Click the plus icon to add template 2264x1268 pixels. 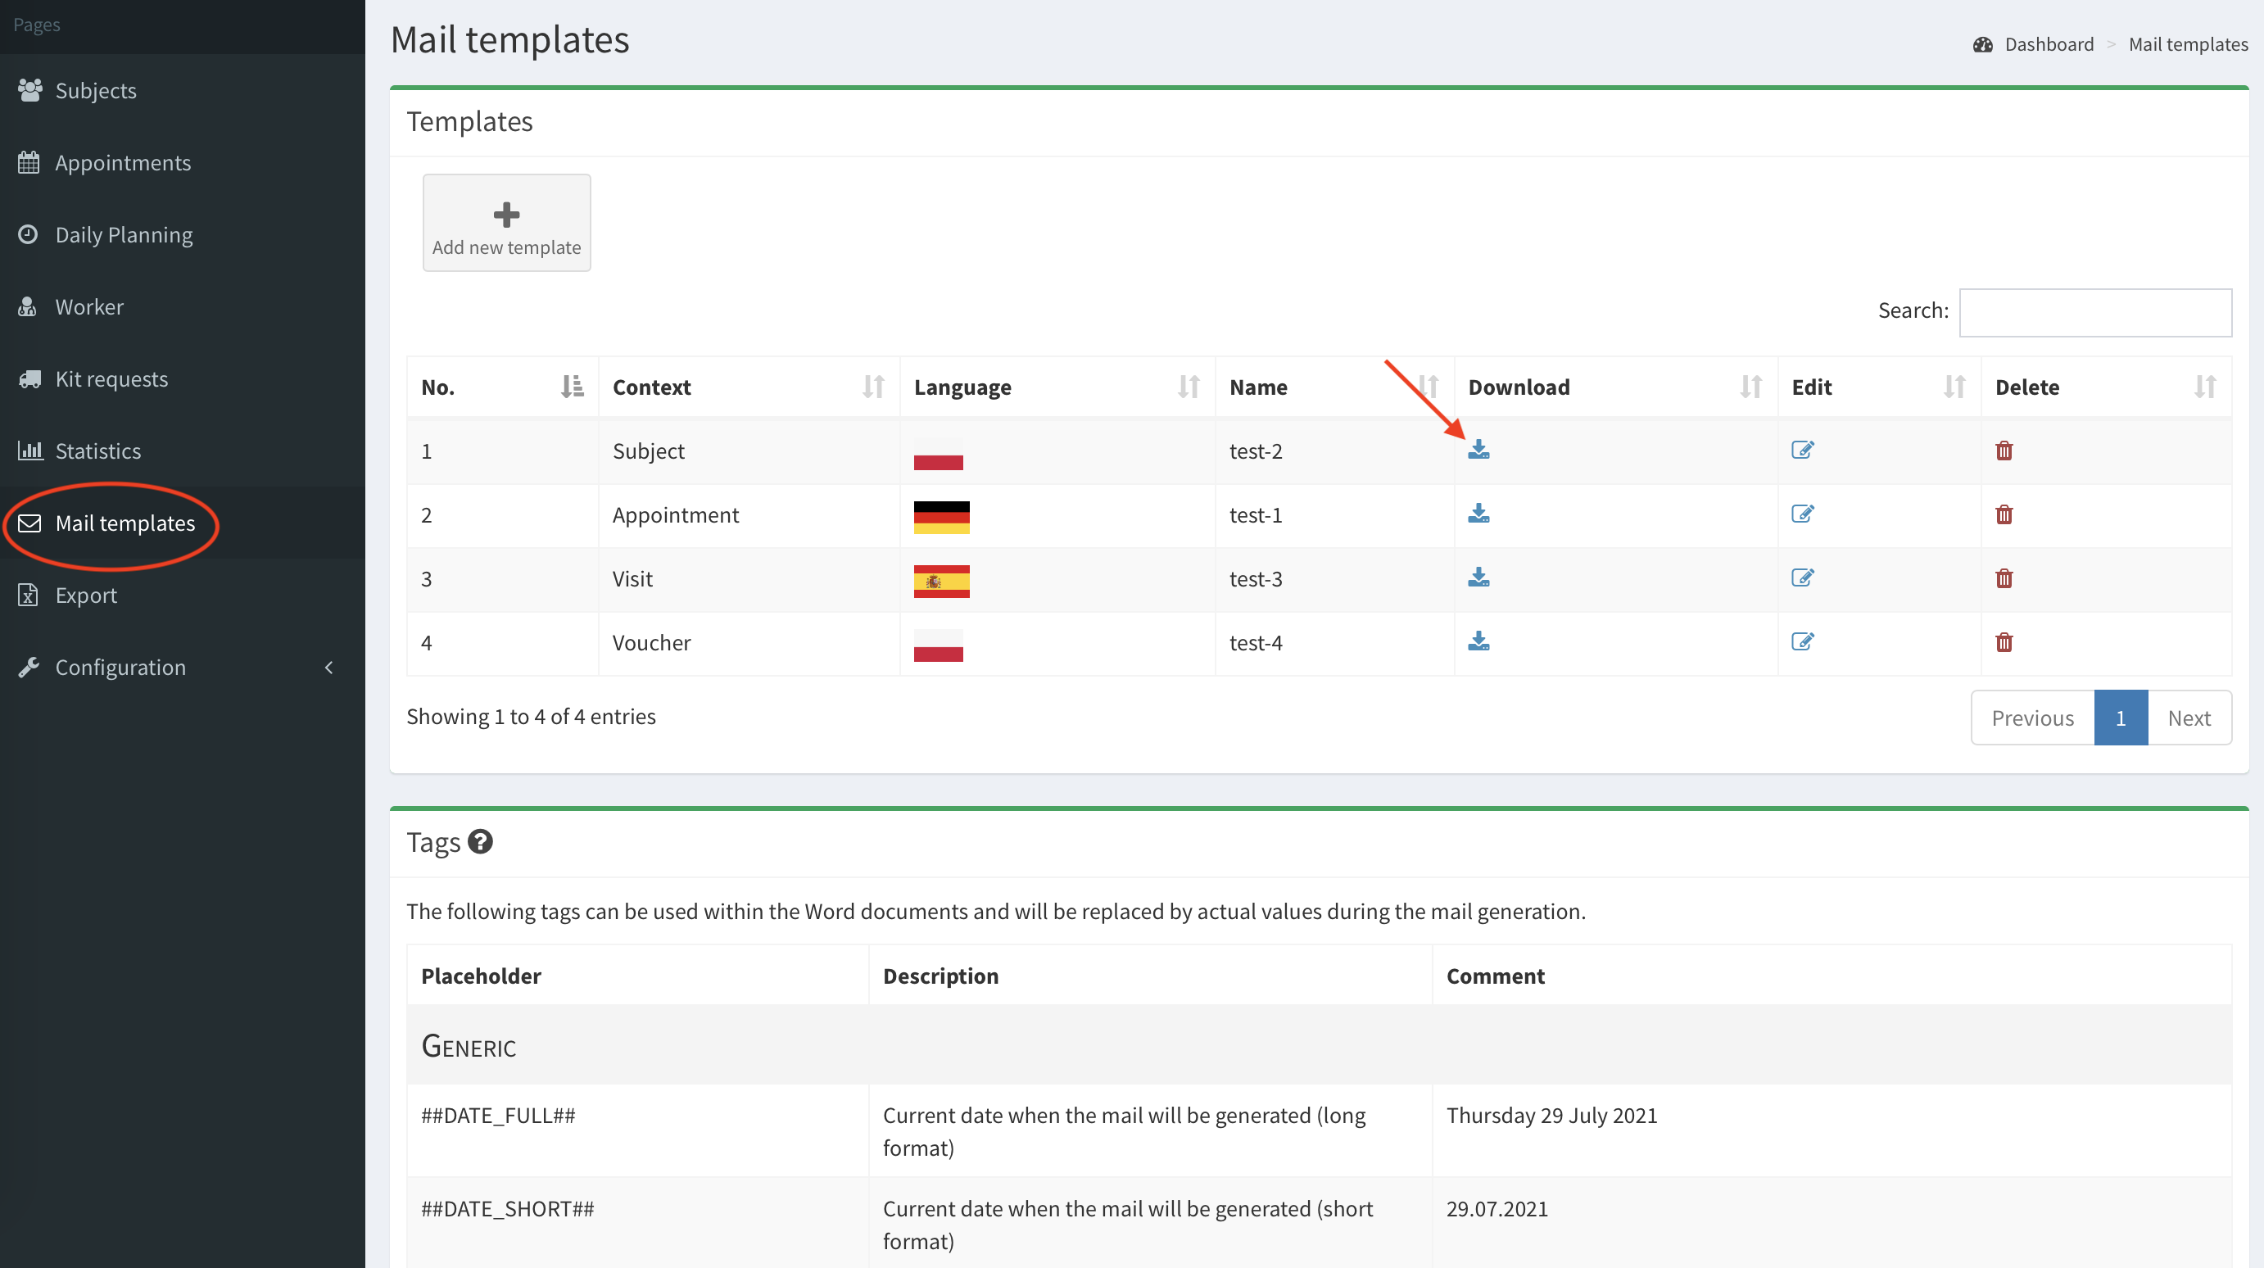(506, 215)
